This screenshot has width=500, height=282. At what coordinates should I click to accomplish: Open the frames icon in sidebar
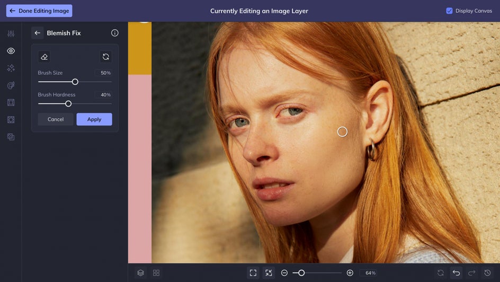coord(11,102)
